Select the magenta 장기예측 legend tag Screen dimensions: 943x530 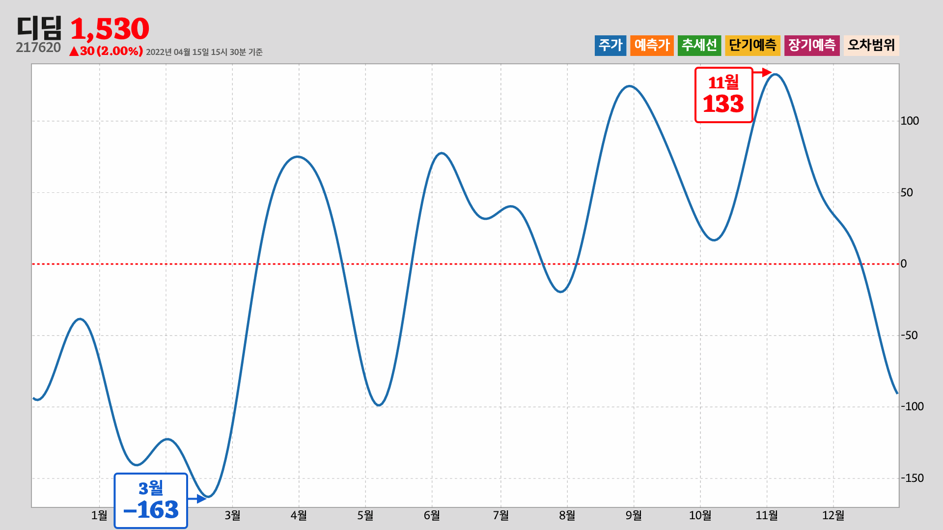(811, 45)
